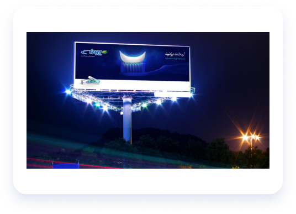Viewport: 296px width, 214px height.
Task: Click the glowing crescent moon toothpaste
Action: pyautogui.click(x=133, y=57)
